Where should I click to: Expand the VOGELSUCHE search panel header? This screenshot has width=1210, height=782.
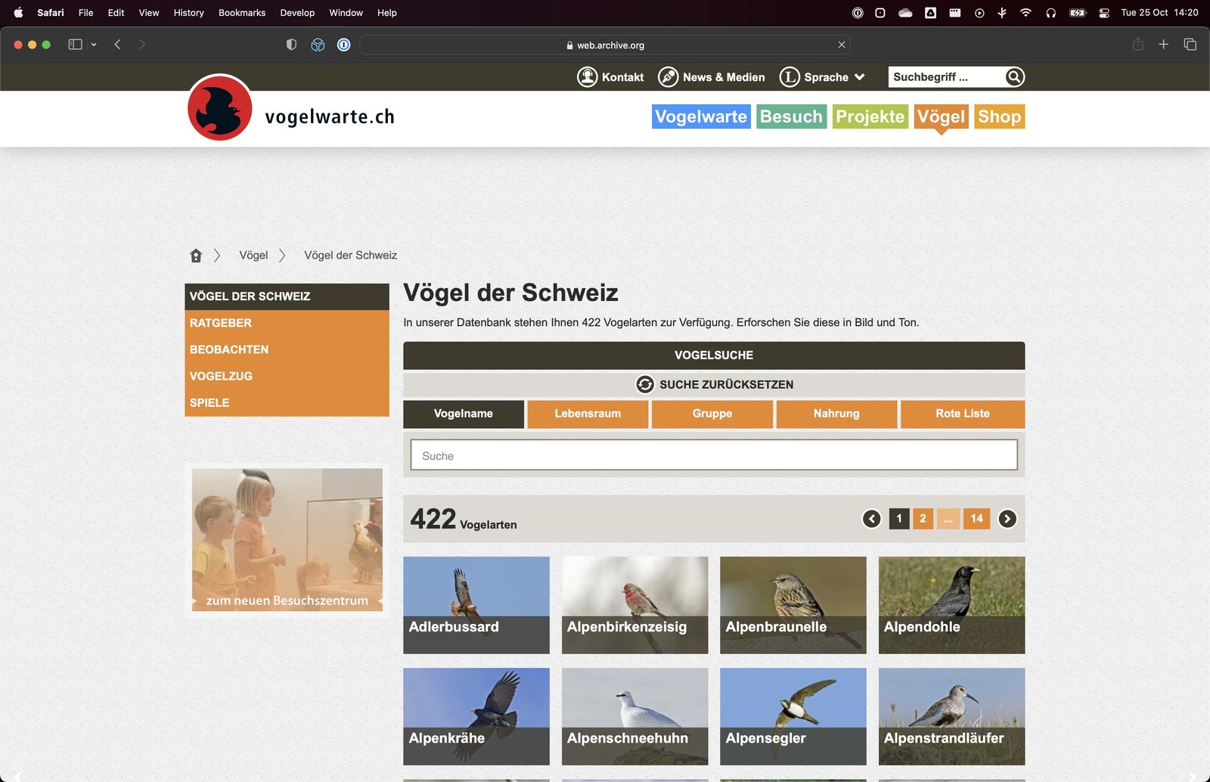[x=714, y=355]
